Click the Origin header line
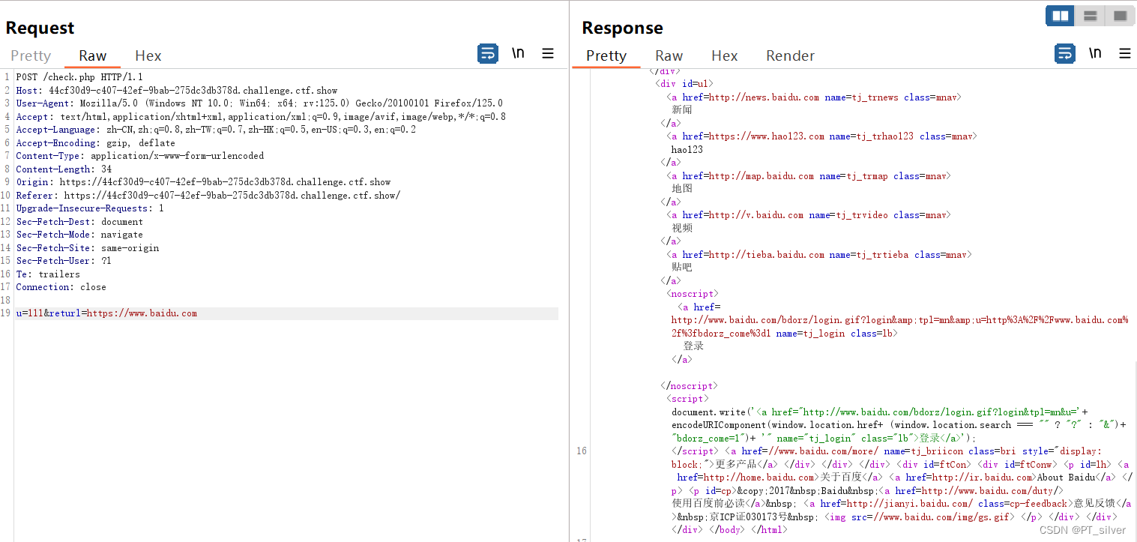1137x542 pixels. point(203,182)
